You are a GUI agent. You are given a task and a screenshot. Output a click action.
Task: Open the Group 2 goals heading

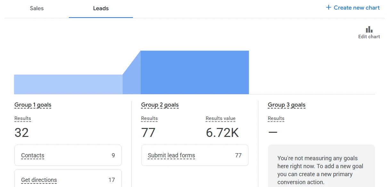pyautogui.click(x=160, y=105)
